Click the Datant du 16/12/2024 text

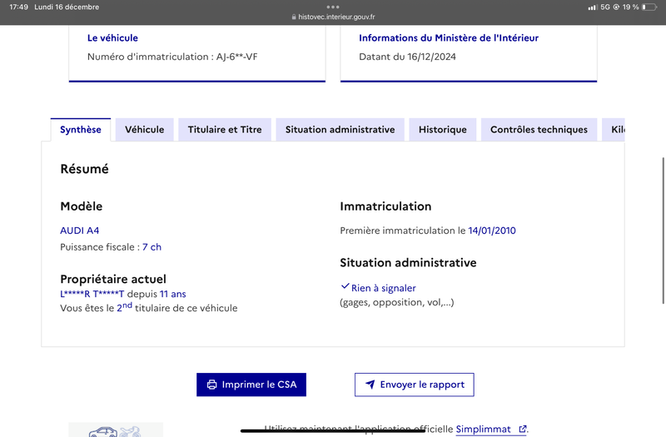click(x=407, y=57)
